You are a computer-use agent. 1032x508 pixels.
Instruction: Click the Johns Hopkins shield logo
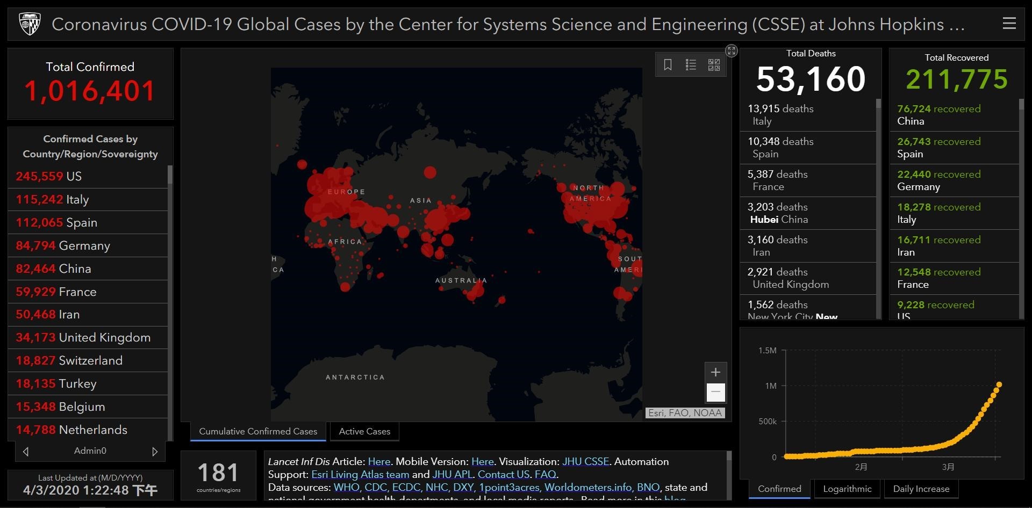click(x=30, y=24)
